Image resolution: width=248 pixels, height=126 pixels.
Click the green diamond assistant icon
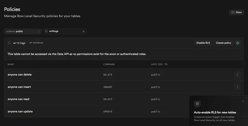pyautogui.click(x=238, y=43)
